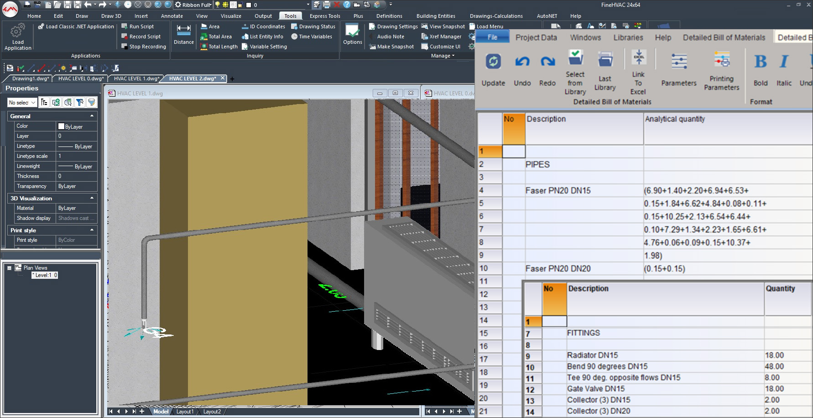Toggle Bold formatting in Format group

pos(760,62)
